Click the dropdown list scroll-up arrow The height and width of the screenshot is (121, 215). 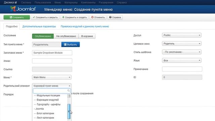tap(69, 96)
